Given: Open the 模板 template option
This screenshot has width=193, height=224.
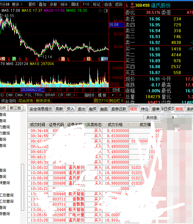Looking at the screenshot, I should 102,95.
